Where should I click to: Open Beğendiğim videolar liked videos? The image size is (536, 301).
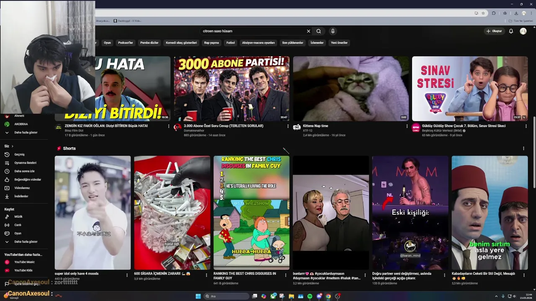pos(27,179)
